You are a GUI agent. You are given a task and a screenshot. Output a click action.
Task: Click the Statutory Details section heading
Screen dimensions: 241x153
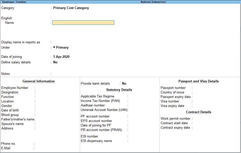119,90
